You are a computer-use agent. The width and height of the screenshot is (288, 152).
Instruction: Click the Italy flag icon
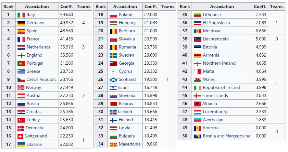coord(21,15)
